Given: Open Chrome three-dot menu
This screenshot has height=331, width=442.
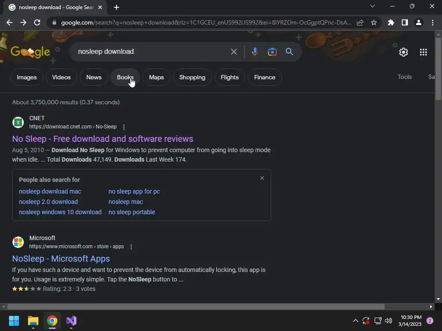Looking at the screenshot, I should point(433,22).
